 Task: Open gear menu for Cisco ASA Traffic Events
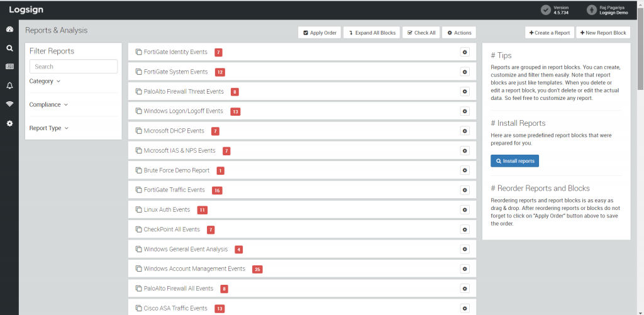pyautogui.click(x=465, y=309)
